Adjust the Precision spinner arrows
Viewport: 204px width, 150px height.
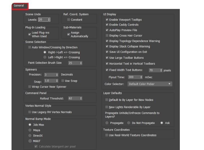point(57,75)
